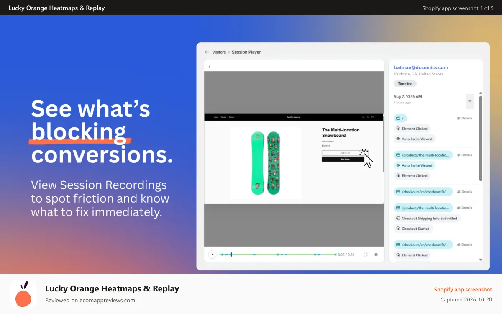Click the account icon in the recorded store header
The width and height of the screenshot is (502, 314).
click(x=368, y=117)
